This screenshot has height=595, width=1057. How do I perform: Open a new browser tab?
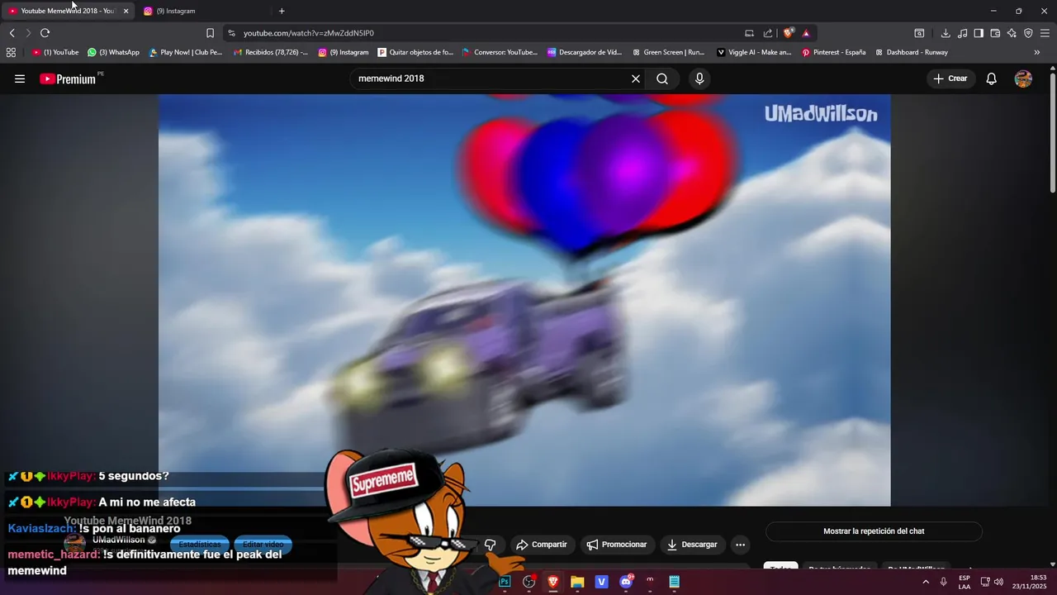(282, 11)
